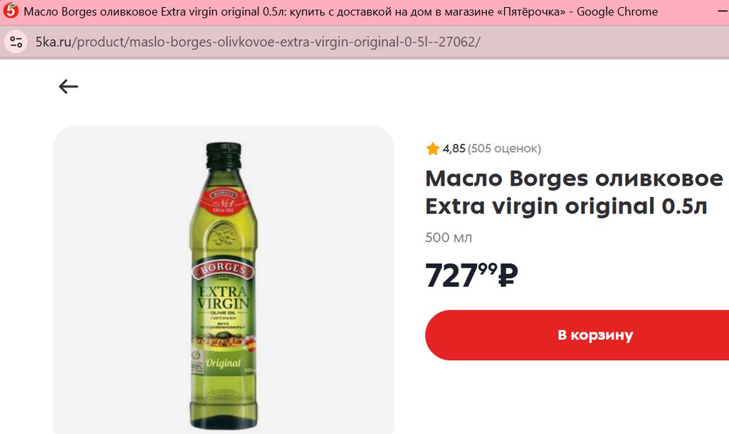The image size is (729, 434).
Task: Click the 5ka.ru domain in address bar
Action: [53, 42]
